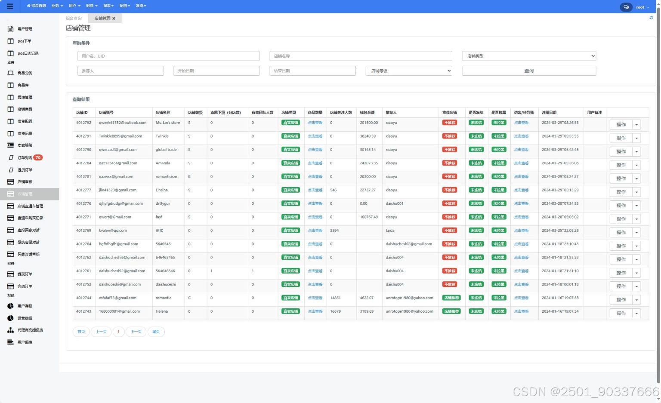This screenshot has width=661, height=403.
Task: Switch to the 综合查询 tab
Action: [74, 18]
